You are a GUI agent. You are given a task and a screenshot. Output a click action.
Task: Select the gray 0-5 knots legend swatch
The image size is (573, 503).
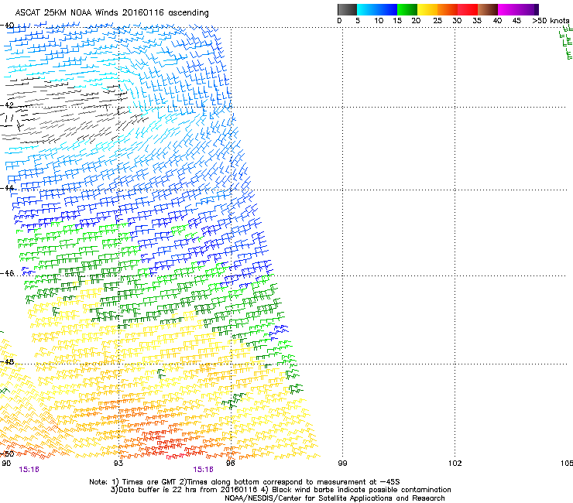tap(347, 9)
